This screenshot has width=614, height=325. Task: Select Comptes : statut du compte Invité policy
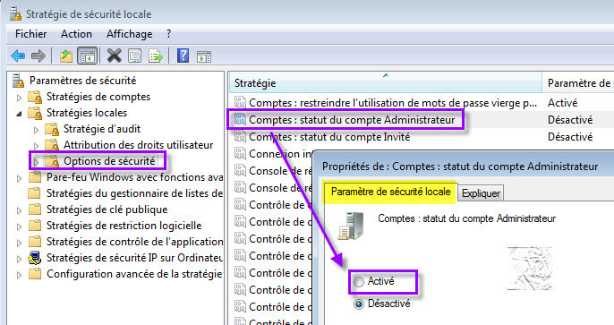(329, 137)
